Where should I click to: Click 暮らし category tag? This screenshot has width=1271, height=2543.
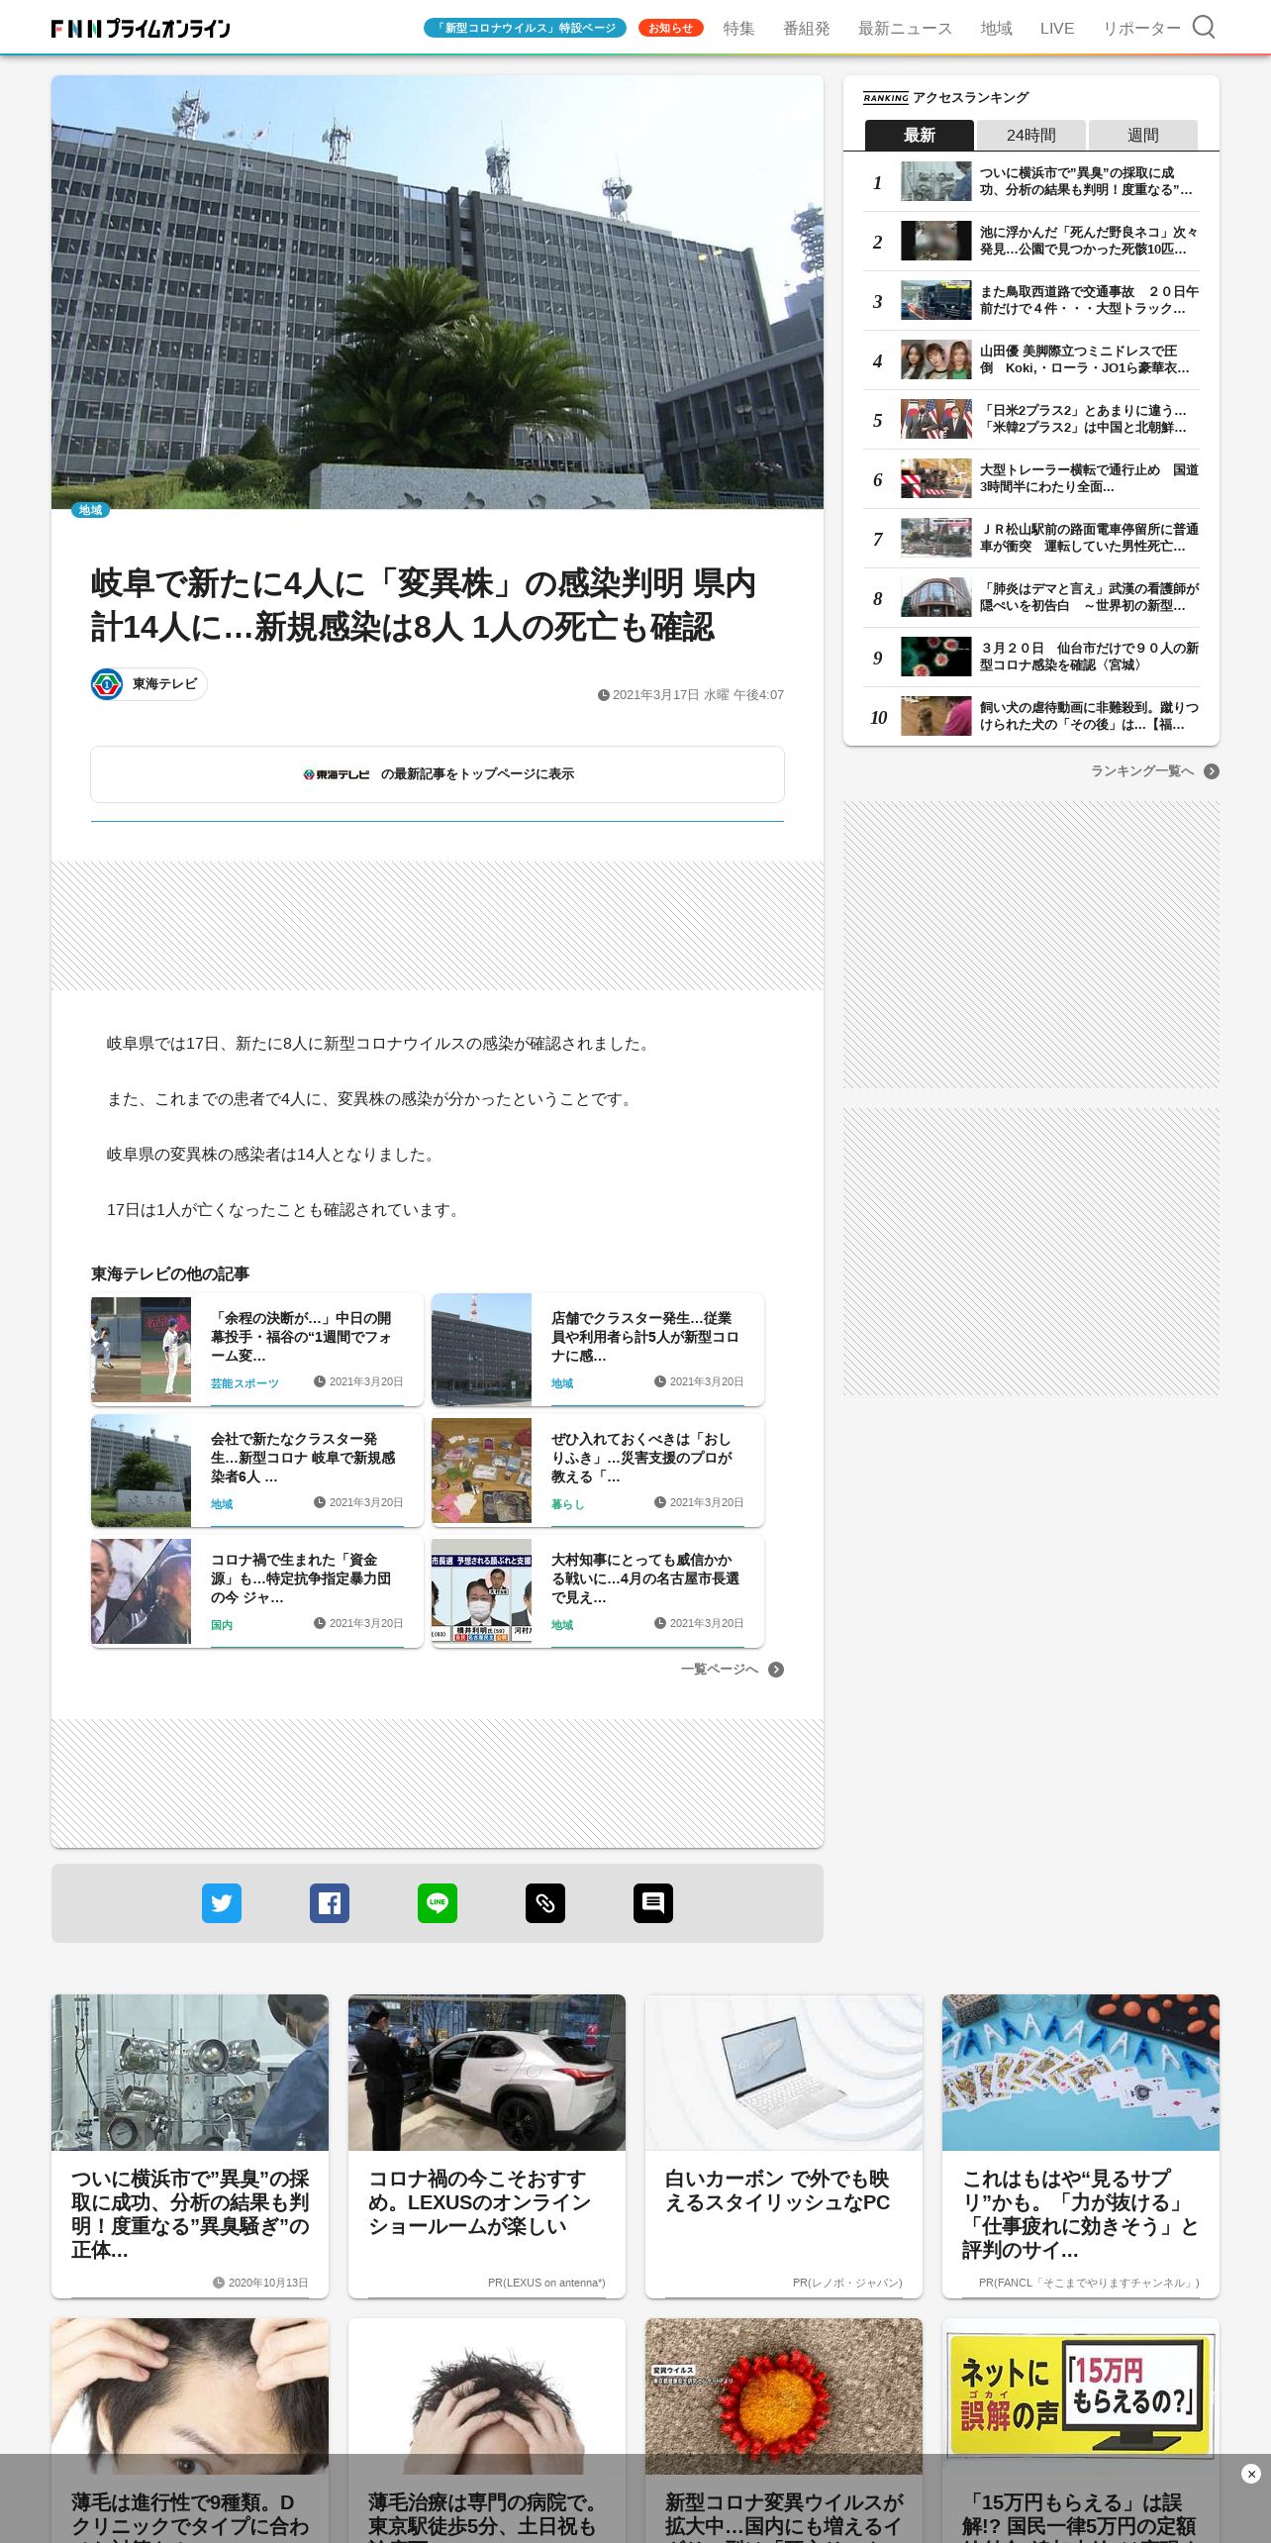(x=568, y=1504)
